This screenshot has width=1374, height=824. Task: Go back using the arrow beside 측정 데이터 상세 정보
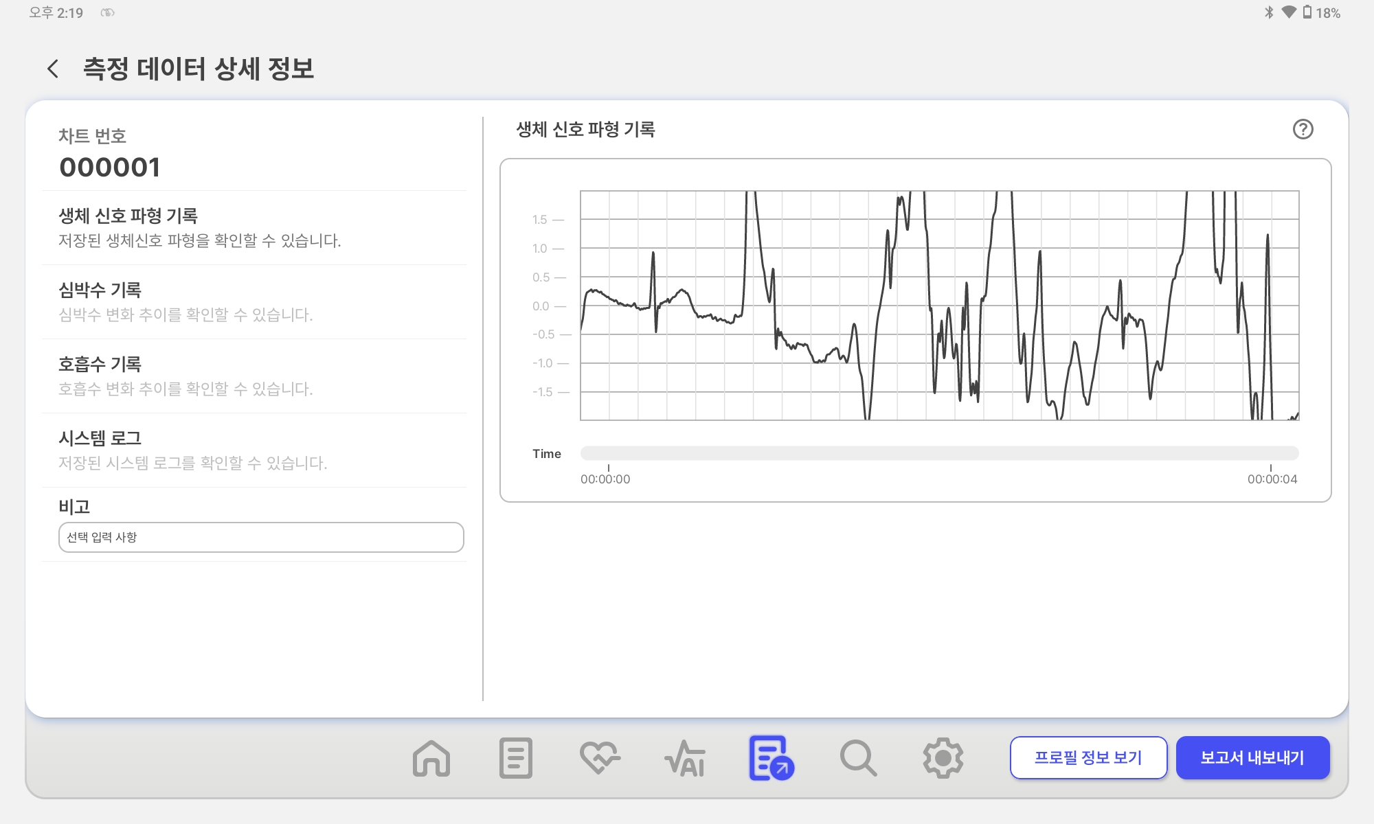coord(53,69)
